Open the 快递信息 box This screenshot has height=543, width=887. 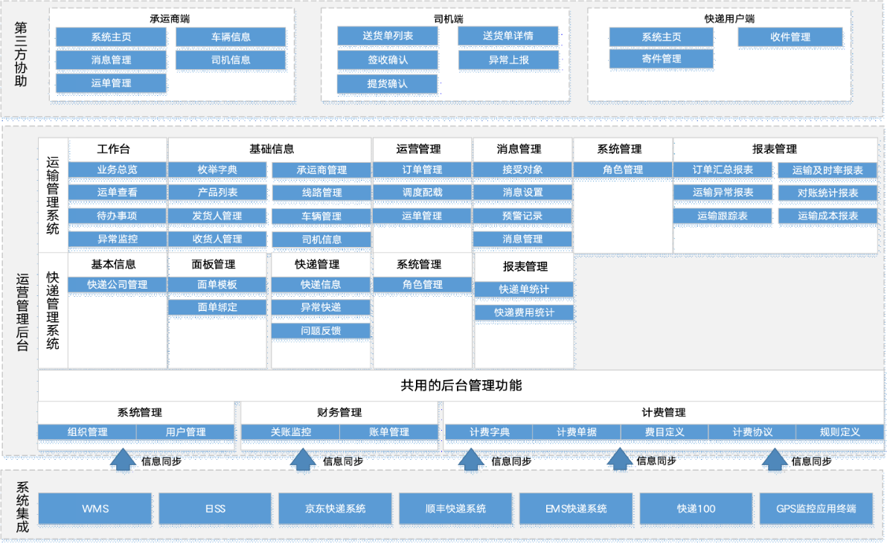pos(321,284)
